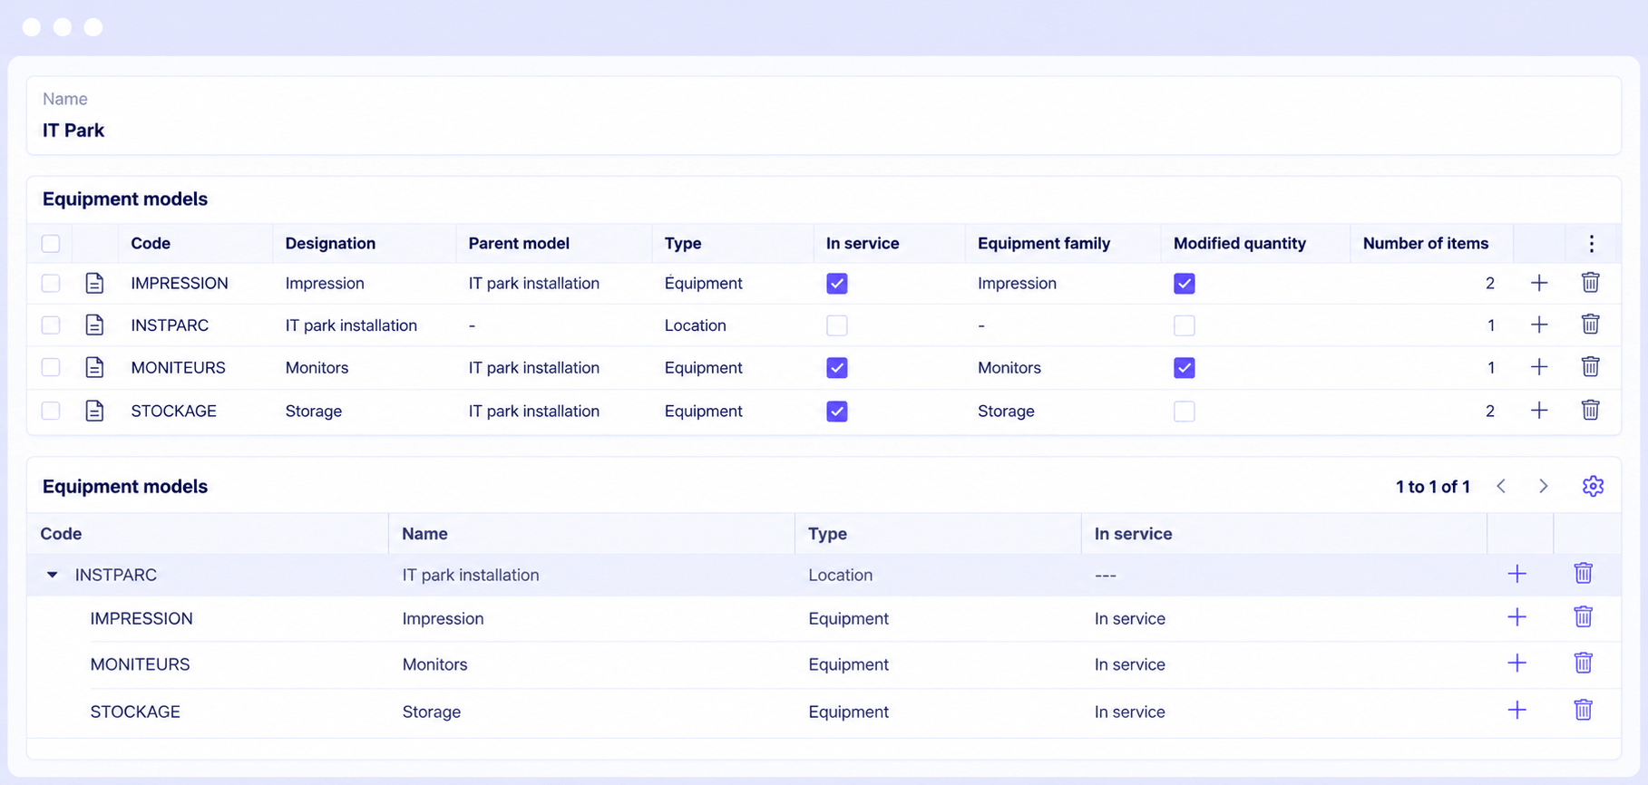Click the Name header in tree table

point(424,534)
